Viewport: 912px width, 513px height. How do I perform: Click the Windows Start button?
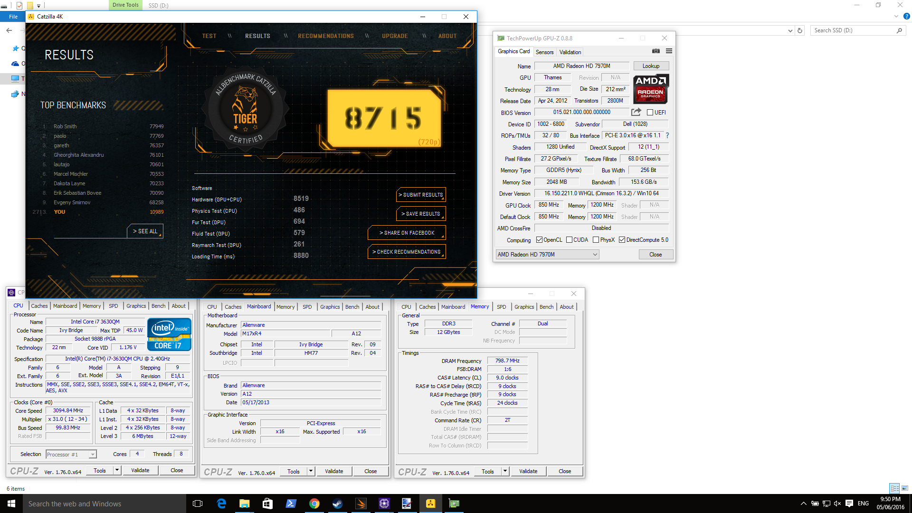pos(11,503)
